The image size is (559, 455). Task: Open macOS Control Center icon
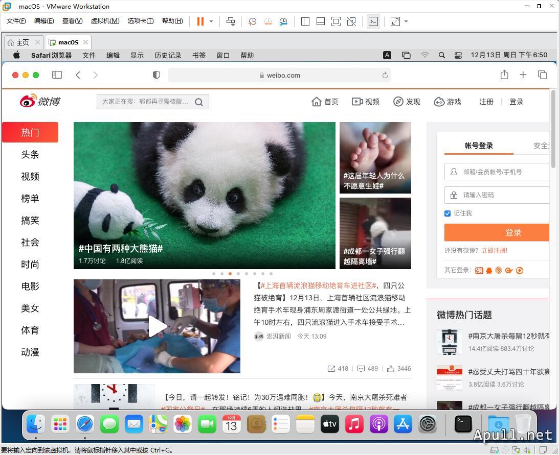coord(458,55)
